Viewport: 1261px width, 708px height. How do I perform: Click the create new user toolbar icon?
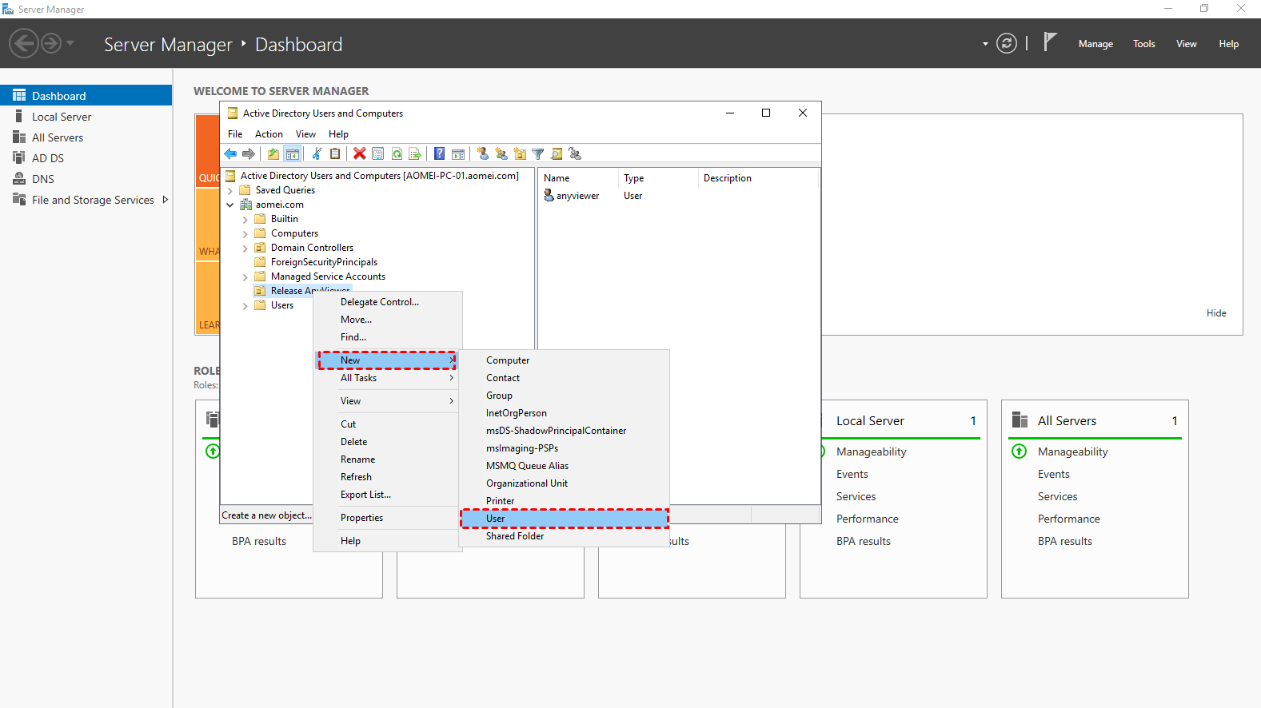pos(482,154)
